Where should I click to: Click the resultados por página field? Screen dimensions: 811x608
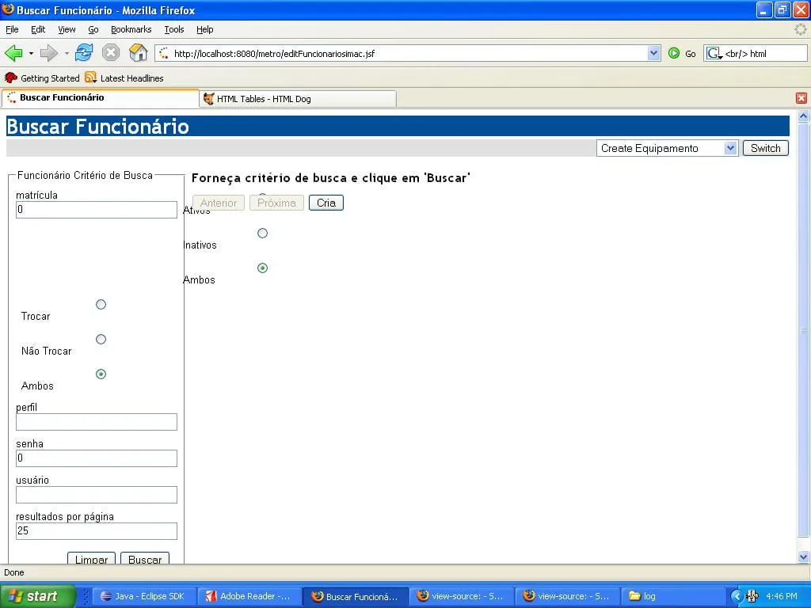(x=96, y=531)
